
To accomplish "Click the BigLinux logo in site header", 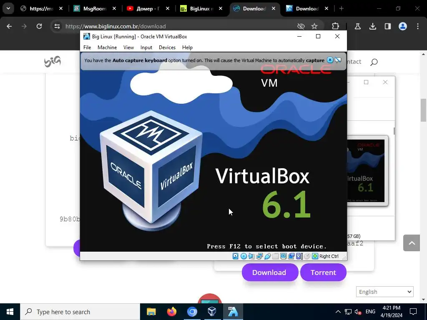I will point(52,62).
